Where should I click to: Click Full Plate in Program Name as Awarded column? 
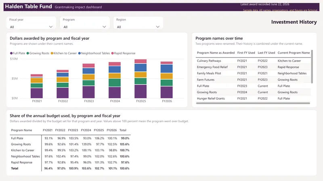(x=203, y=86)
